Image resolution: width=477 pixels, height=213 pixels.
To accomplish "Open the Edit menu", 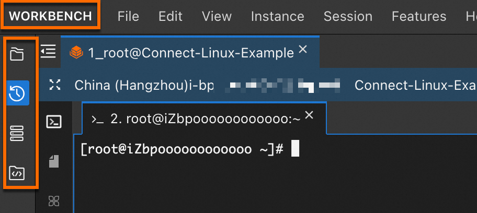I will pyautogui.click(x=171, y=16).
